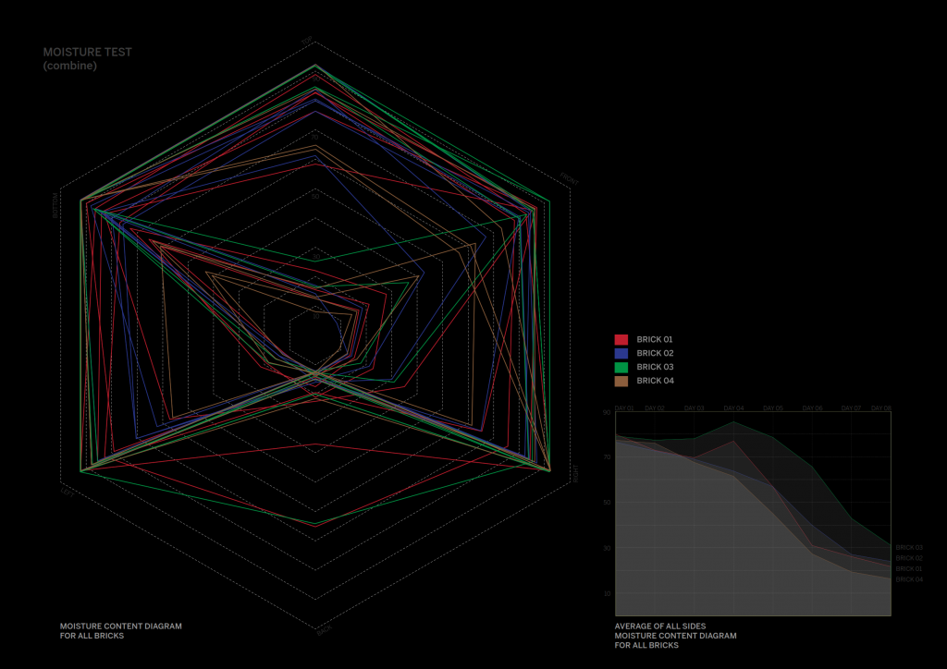The height and width of the screenshot is (669, 947).
Task: Click the FRONT axis label on radar chart
Action: 569,180
